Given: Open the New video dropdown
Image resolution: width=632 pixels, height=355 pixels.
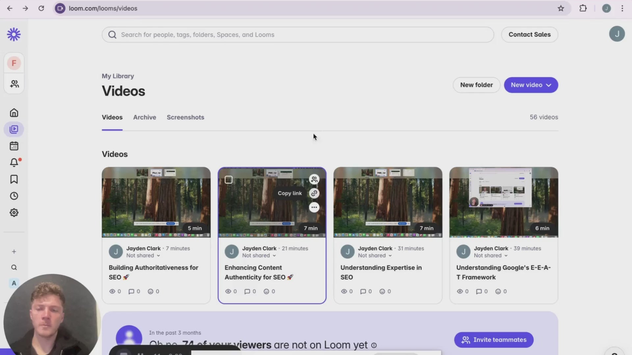Looking at the screenshot, I should (x=531, y=85).
